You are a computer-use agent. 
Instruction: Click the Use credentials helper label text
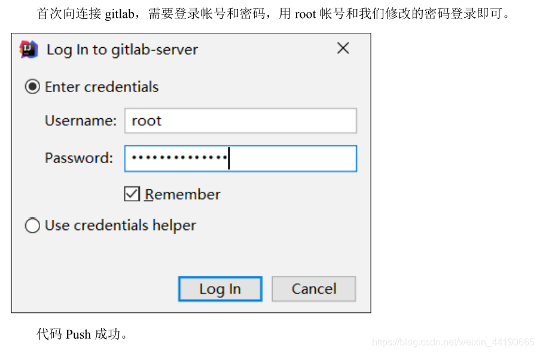click(120, 226)
